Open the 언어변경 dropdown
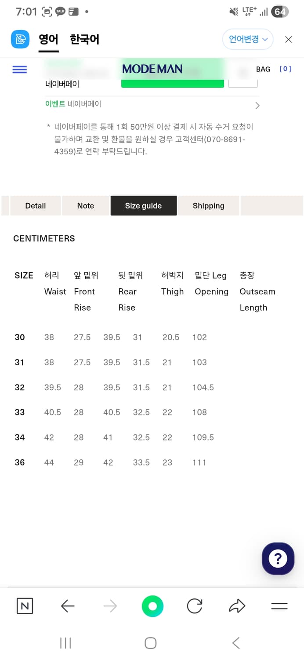This screenshot has width=304, height=660. (x=248, y=39)
